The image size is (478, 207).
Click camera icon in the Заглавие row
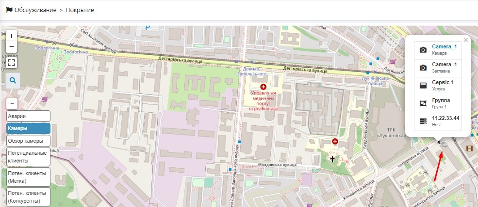423,68
